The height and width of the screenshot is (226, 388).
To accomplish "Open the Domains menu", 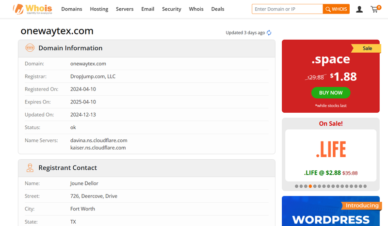I will tap(72, 9).
